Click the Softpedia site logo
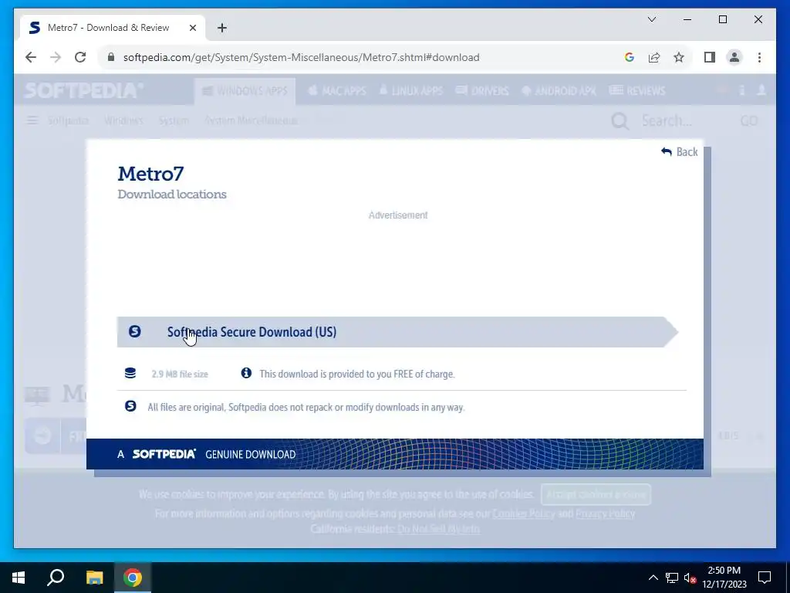 coord(83,91)
